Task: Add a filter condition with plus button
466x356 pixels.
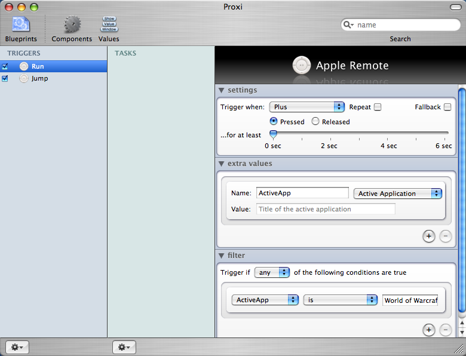Action: [x=428, y=330]
